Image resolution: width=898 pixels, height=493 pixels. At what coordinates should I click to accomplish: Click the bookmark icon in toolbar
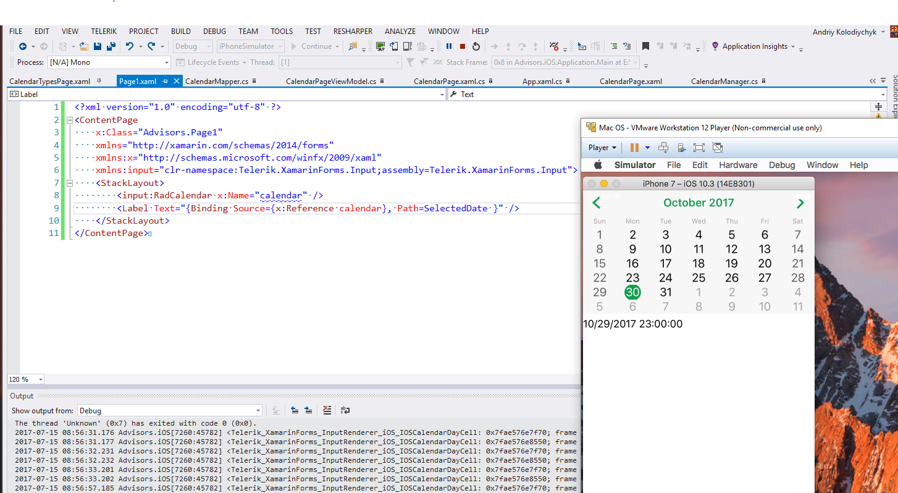(645, 46)
